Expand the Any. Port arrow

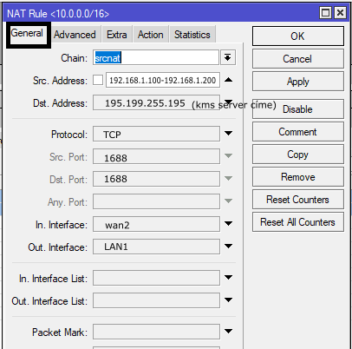point(228,201)
